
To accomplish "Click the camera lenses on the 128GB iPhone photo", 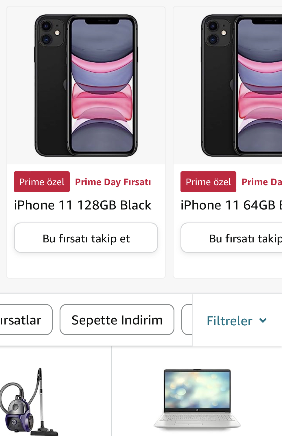I will coord(47,32).
